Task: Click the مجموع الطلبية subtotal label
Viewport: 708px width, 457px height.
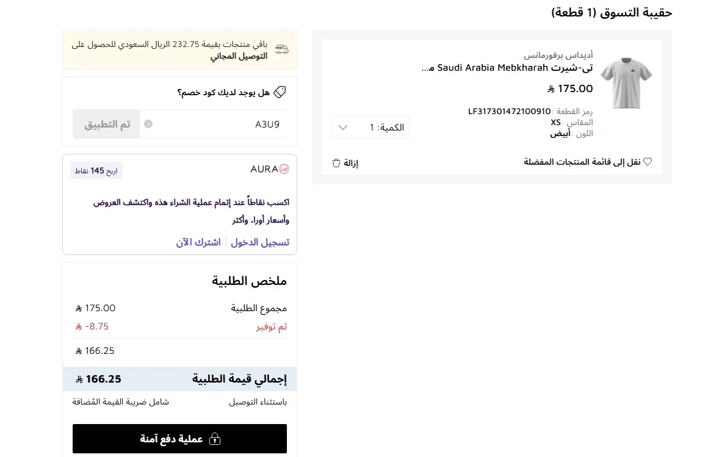Action: point(259,309)
